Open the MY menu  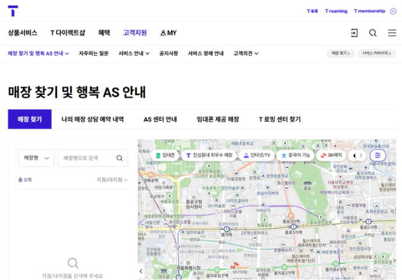coord(168,33)
